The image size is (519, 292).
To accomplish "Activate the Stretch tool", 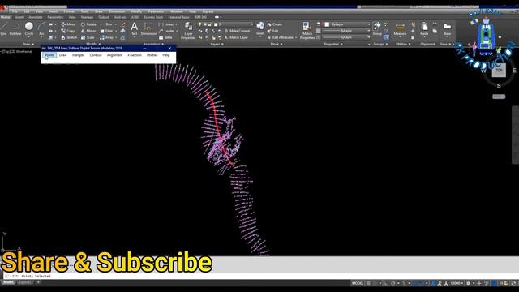I will tap(69, 38).
